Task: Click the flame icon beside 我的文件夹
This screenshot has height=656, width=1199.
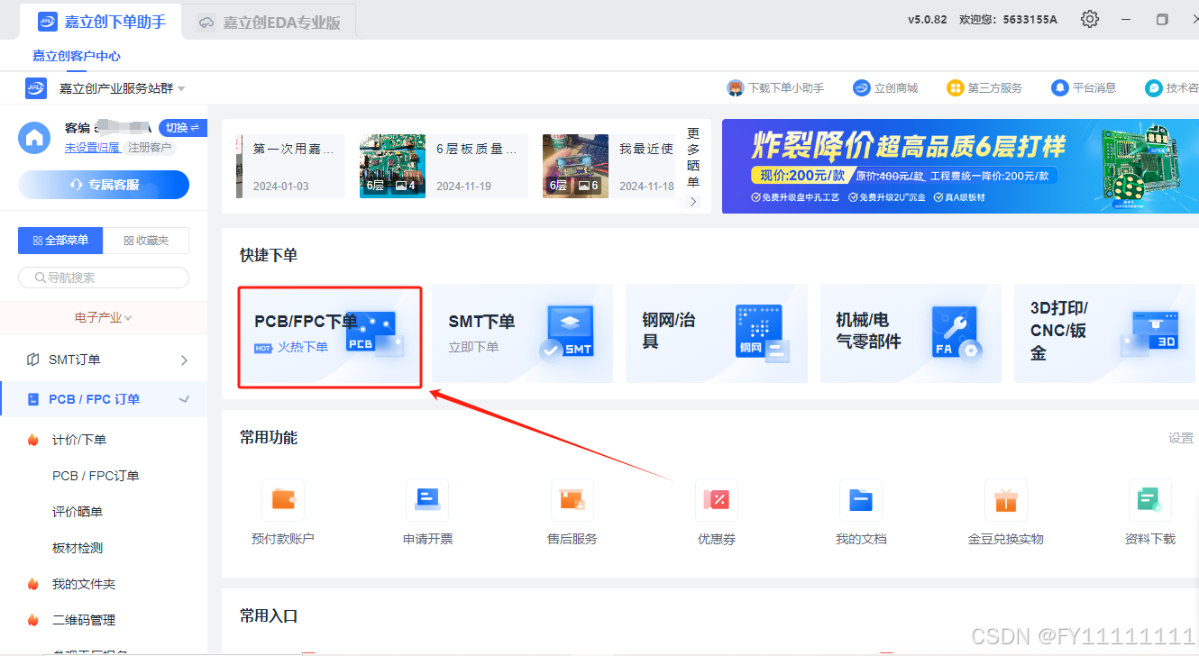Action: [x=33, y=584]
